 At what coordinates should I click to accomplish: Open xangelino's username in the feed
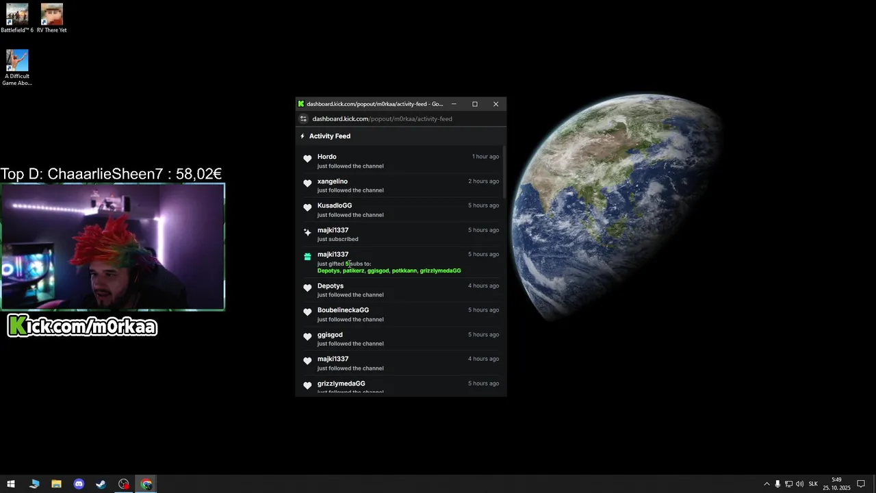(333, 181)
